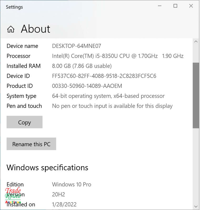Click the Product ID label
Image resolution: width=200 pixels, height=210 pixels.
point(20,86)
